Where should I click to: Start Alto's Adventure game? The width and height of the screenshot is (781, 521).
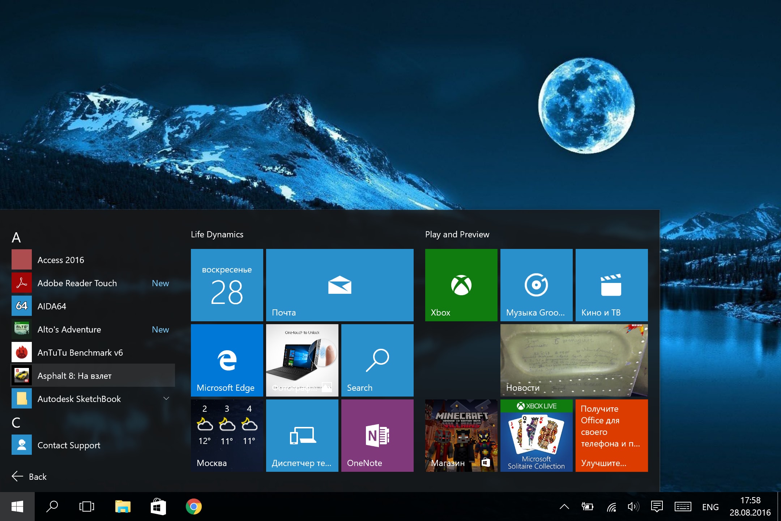click(93, 329)
